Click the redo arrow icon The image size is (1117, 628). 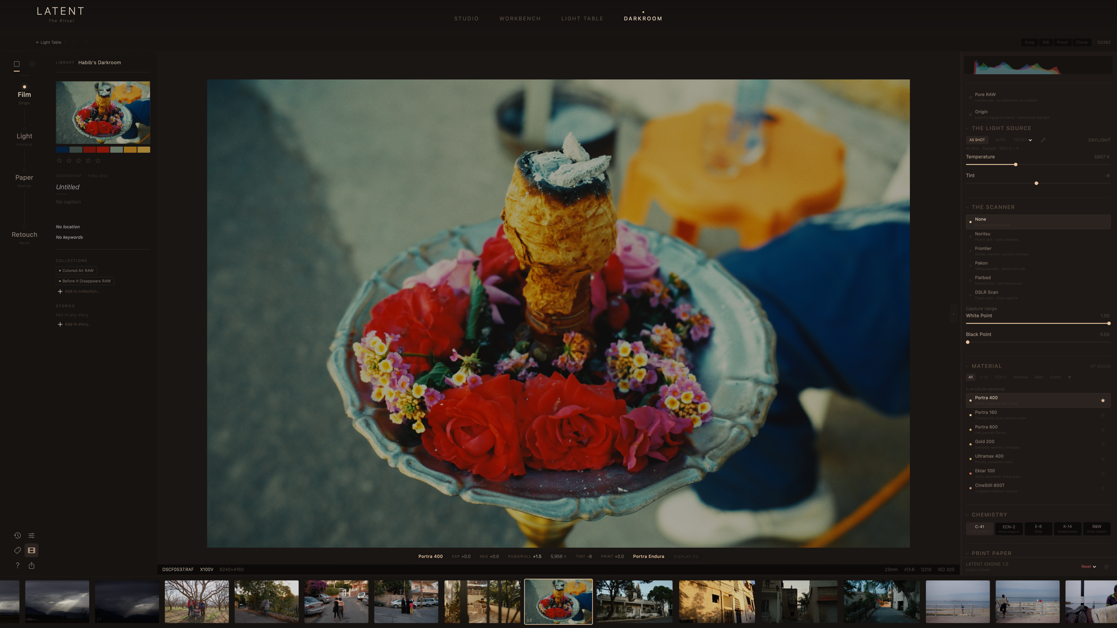click(x=86, y=42)
